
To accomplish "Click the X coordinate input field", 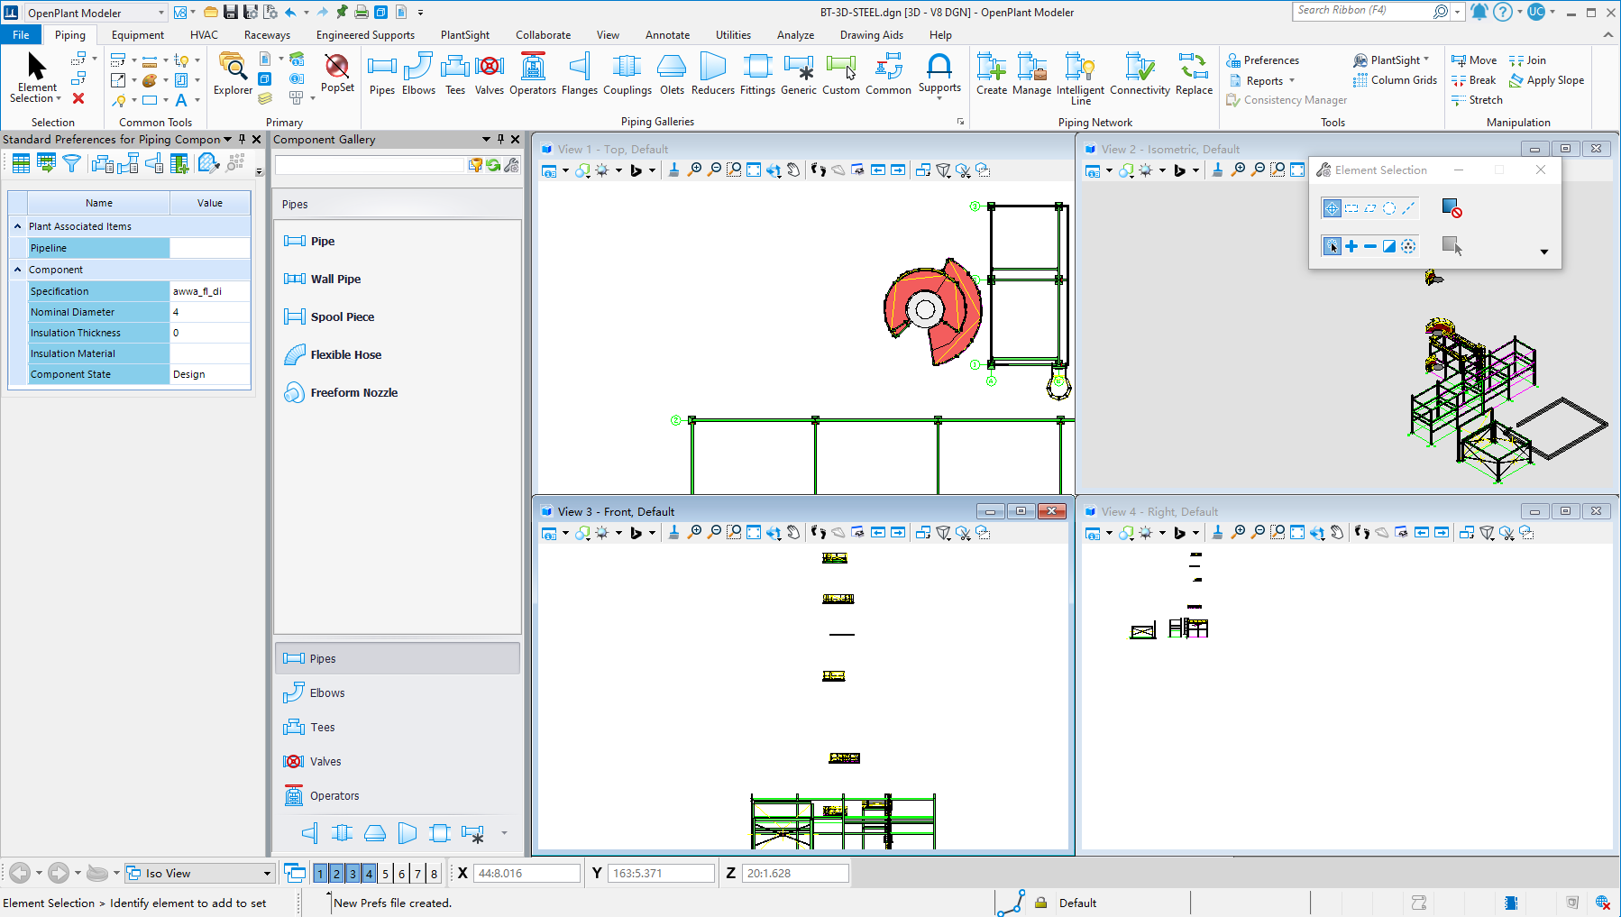I will click(527, 873).
